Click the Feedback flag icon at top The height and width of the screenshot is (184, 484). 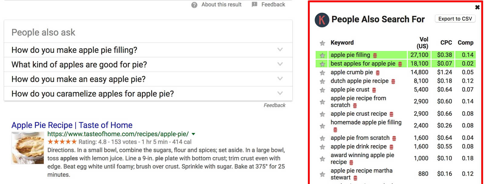pos(255,5)
